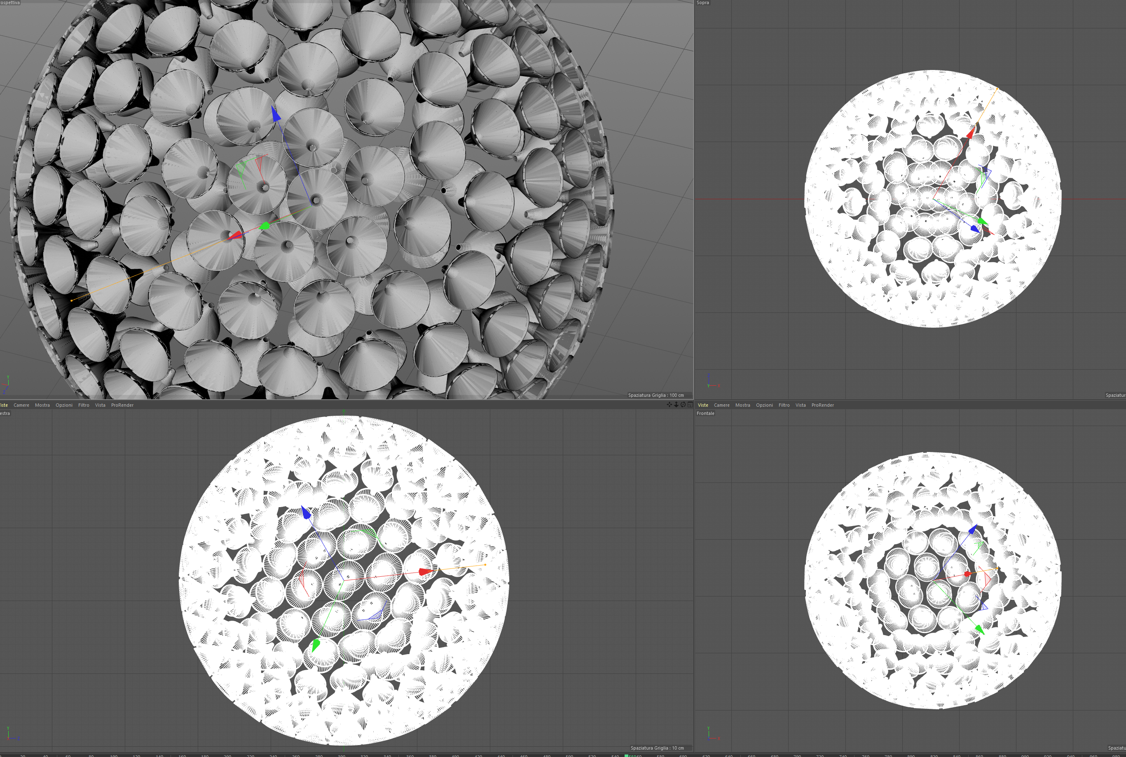Image resolution: width=1126 pixels, height=757 pixels.
Task: Click the Frontale viewport name label
Action: click(705, 413)
